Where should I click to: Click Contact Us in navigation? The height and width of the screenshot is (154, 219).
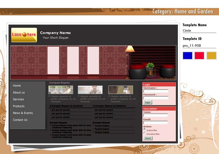click(20, 120)
